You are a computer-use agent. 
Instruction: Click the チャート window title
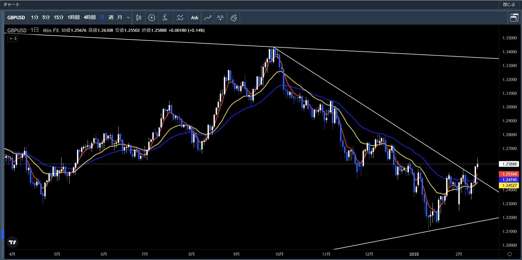(x=11, y=5)
